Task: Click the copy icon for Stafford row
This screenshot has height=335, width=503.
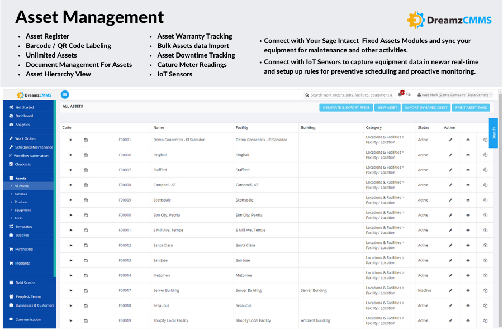Action: pos(485,170)
